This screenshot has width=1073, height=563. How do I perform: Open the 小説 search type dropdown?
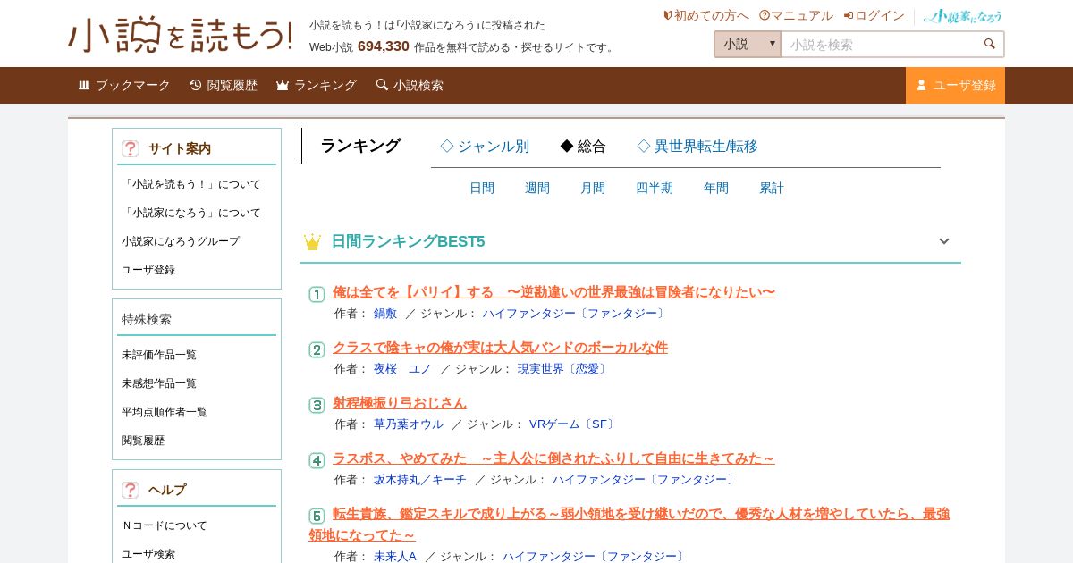[x=748, y=44]
